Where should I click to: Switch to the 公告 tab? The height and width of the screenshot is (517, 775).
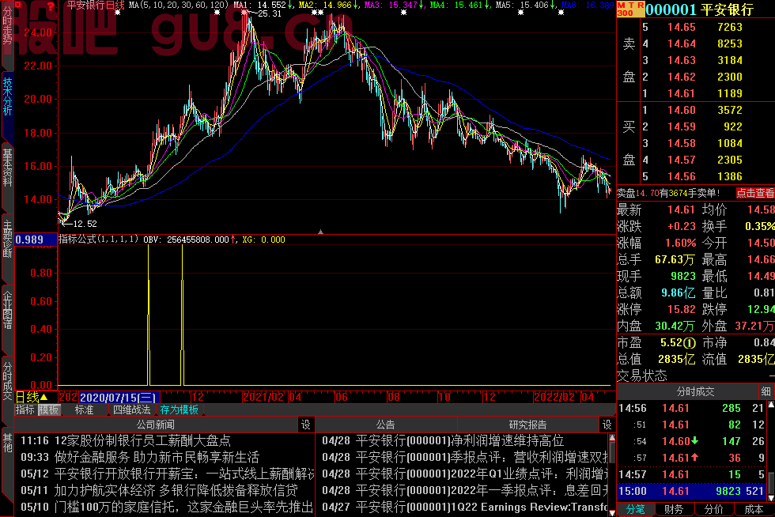pyautogui.click(x=386, y=425)
